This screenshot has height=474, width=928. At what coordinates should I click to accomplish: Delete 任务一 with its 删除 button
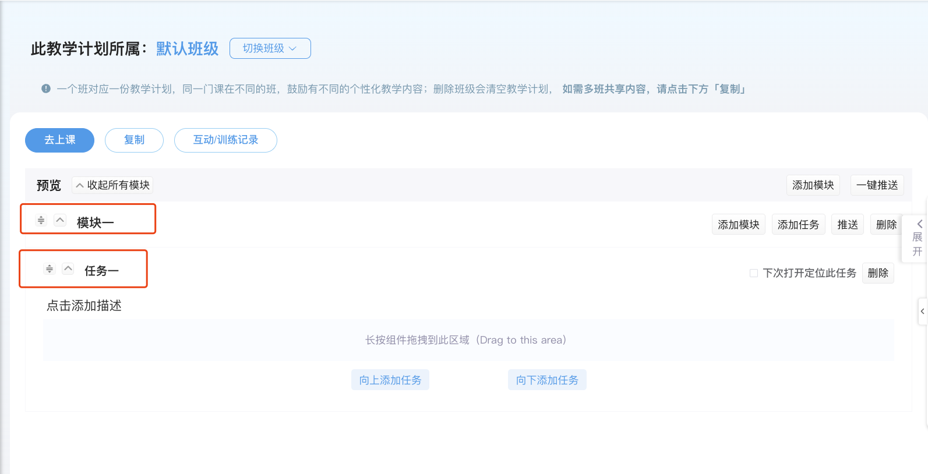pos(878,273)
